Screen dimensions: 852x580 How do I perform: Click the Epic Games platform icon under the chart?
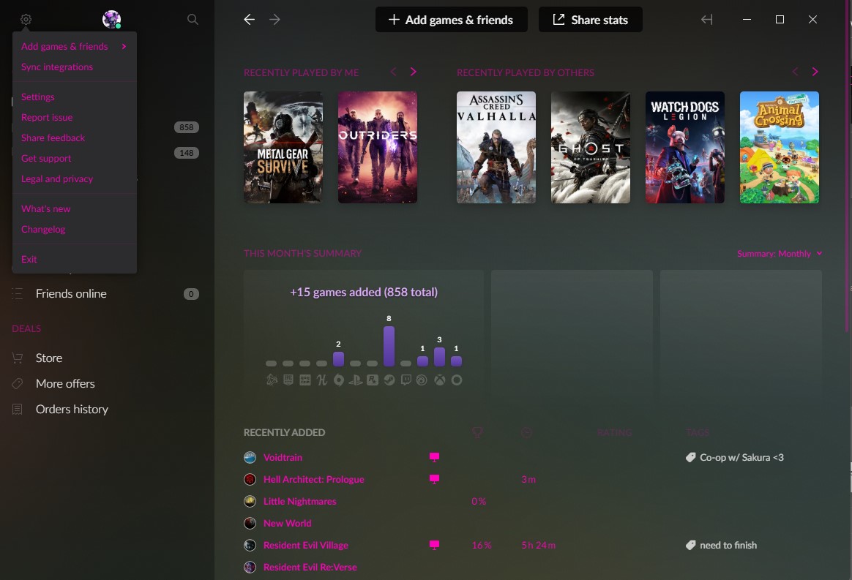(x=288, y=380)
